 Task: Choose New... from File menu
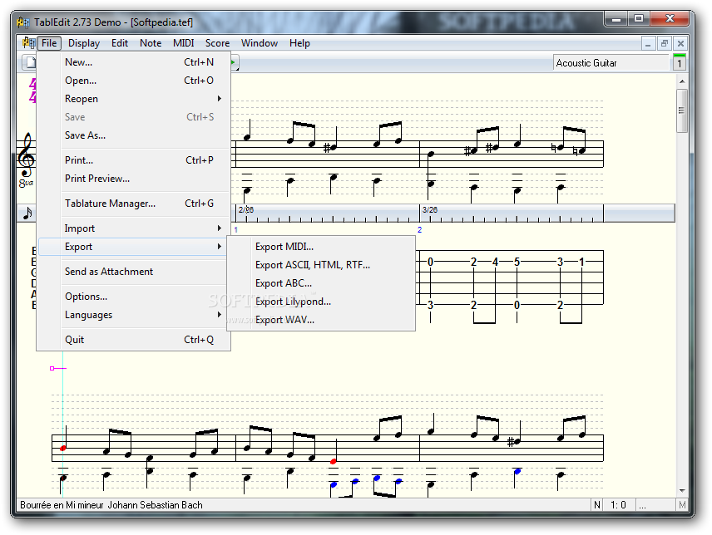[x=133, y=62]
